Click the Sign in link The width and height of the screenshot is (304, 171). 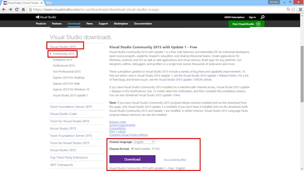click(x=252, y=17)
